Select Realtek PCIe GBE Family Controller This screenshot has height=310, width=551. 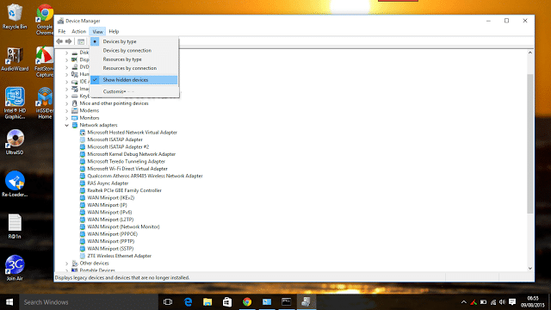click(x=124, y=190)
